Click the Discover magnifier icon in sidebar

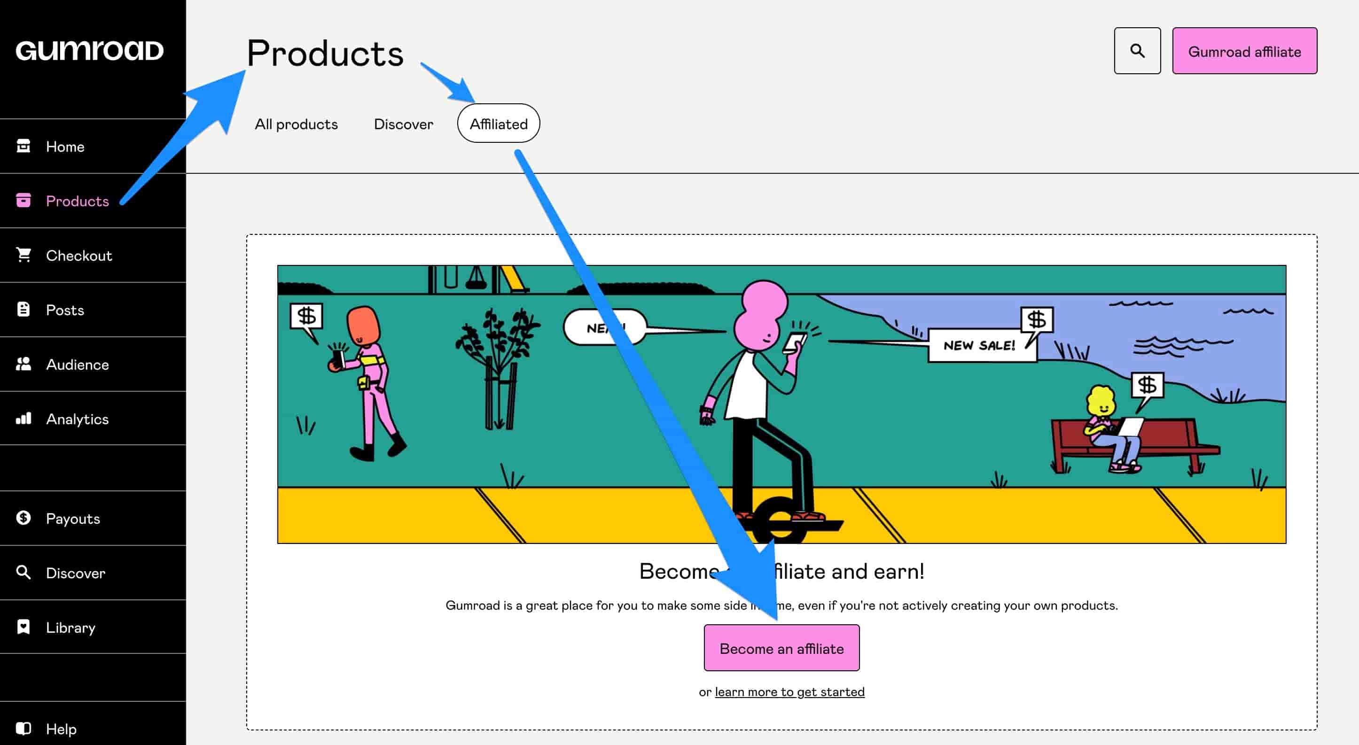click(x=23, y=572)
